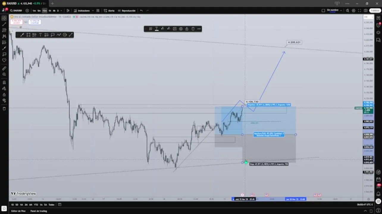Take a chart snapshot with camera icon
This screenshot has width=382, height=214.
click(x=366, y=10)
